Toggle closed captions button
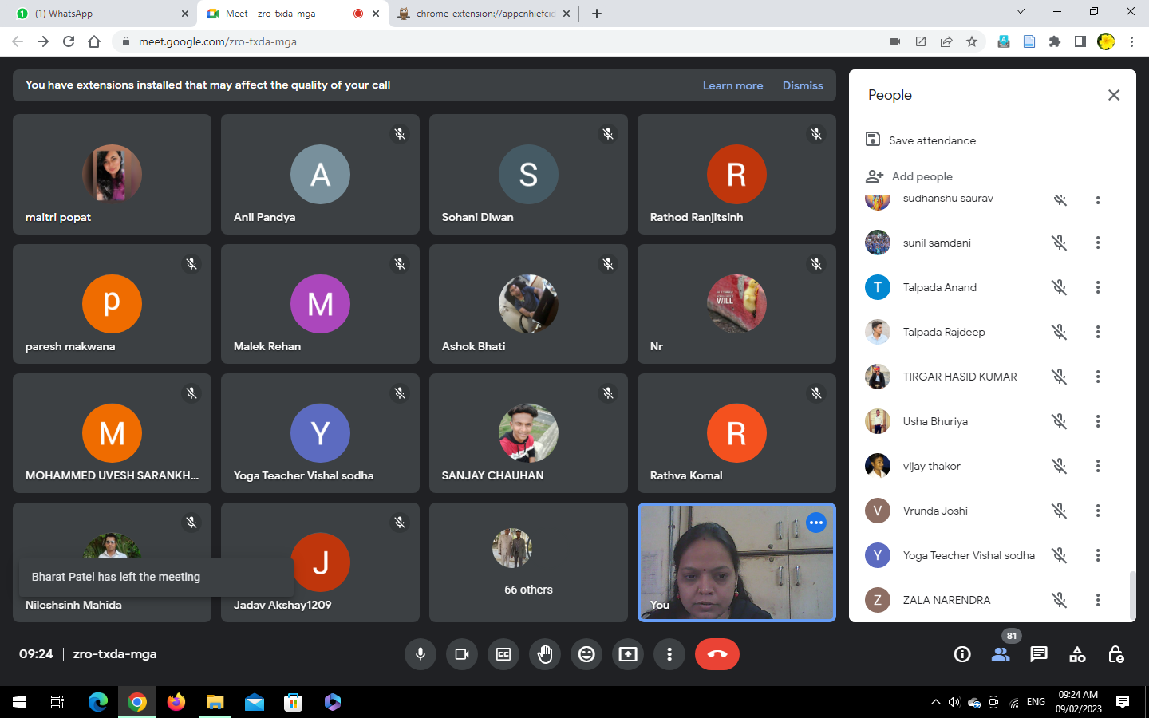 503,654
